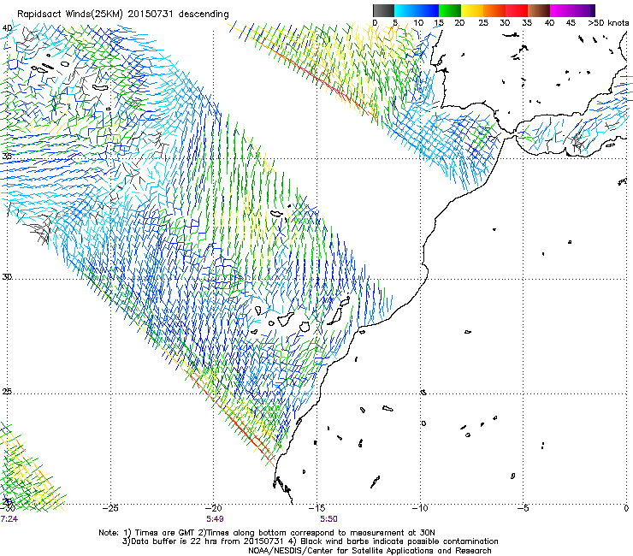The height and width of the screenshot is (556, 633).
Task: Click the '10' label under the color bar
Action: coord(418,23)
